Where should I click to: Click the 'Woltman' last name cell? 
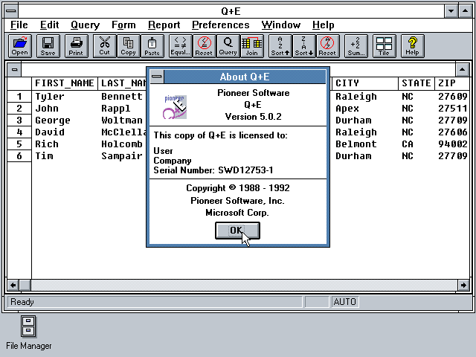[122, 120]
